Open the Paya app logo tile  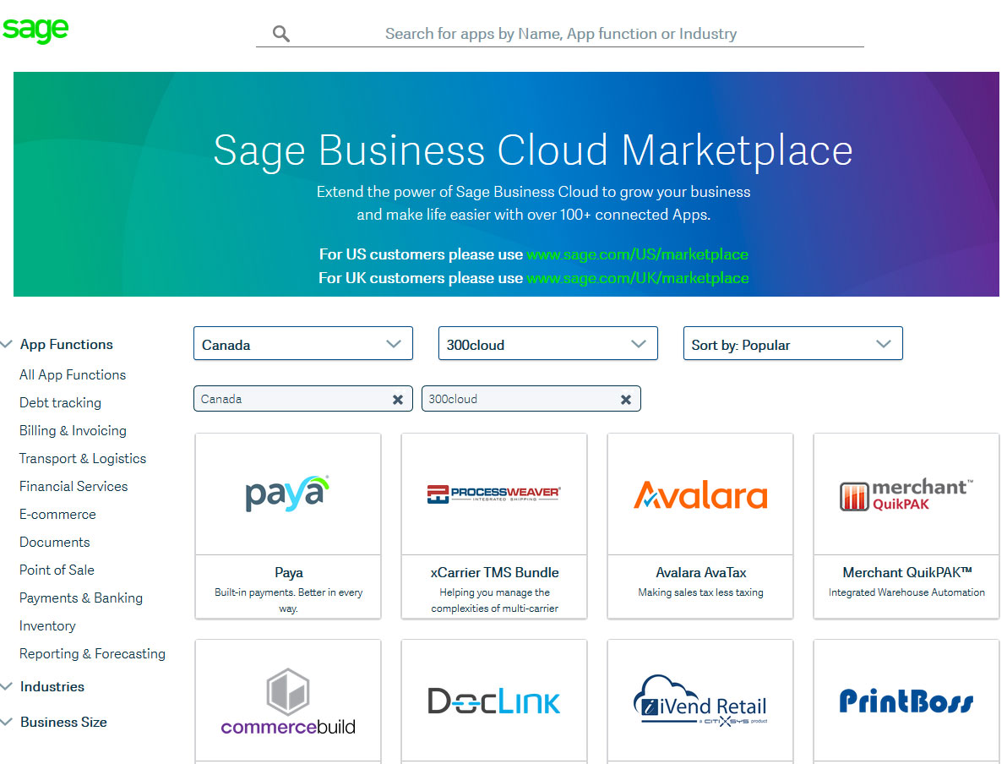coord(287,494)
